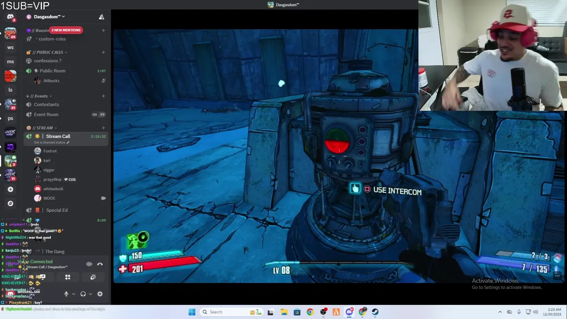Open Microsoft Store from the taskbar
567x319 pixels.
(297, 312)
